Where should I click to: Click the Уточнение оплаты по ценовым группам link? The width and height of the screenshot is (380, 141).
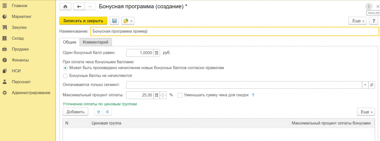click(100, 104)
